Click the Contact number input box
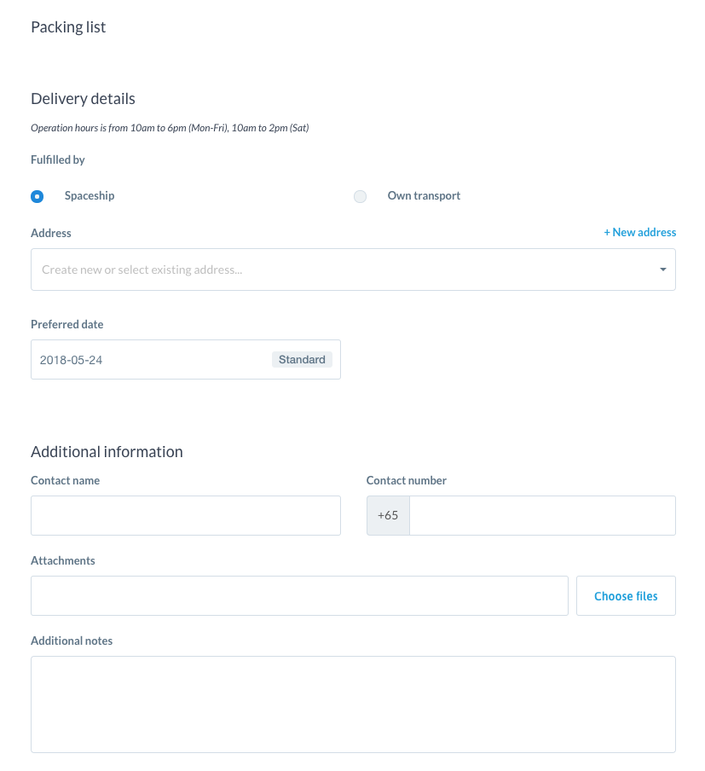The width and height of the screenshot is (705, 771). [542, 515]
